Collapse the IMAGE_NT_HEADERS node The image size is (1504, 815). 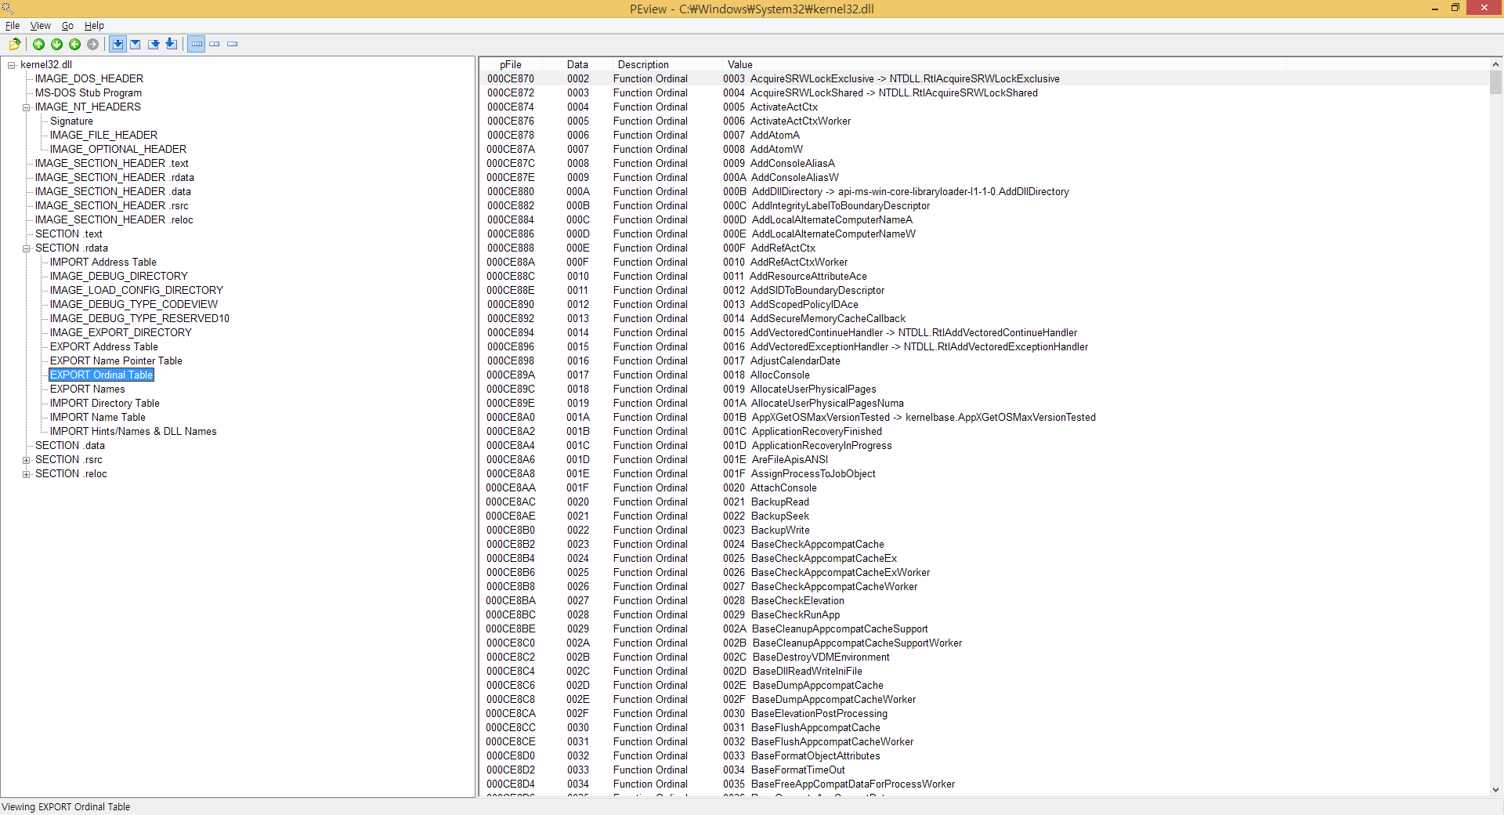pos(27,107)
